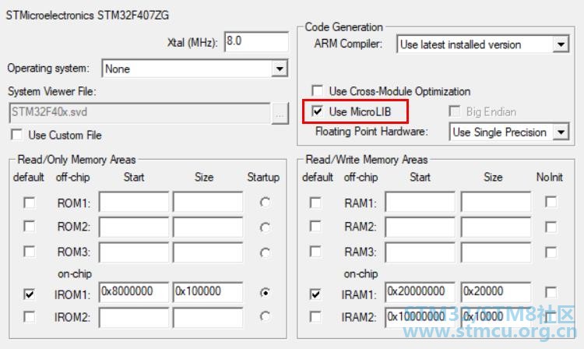Enable NoInit for IRAM1
This screenshot has width=584, height=349.
(551, 292)
